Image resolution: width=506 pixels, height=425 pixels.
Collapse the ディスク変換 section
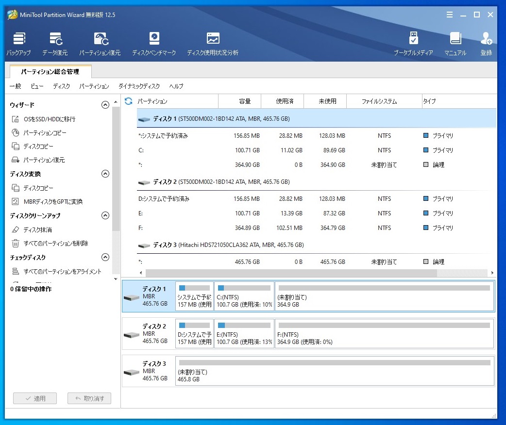tap(105, 174)
